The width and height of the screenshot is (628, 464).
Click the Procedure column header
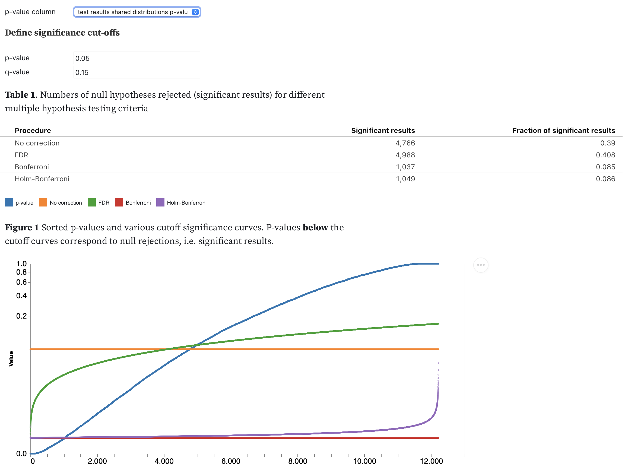tap(33, 131)
